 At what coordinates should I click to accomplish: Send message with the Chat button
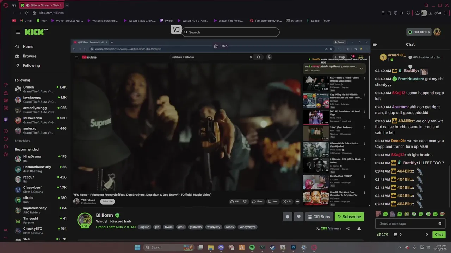point(439,234)
